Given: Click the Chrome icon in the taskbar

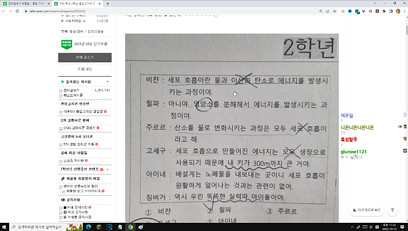Looking at the screenshot, I should 131,227.
